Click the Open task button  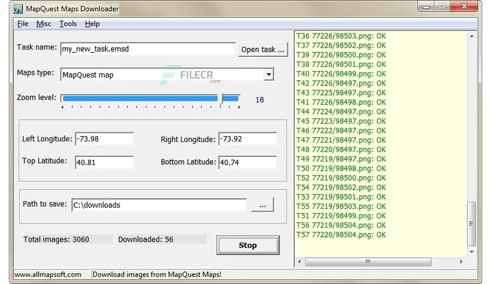coord(263,49)
